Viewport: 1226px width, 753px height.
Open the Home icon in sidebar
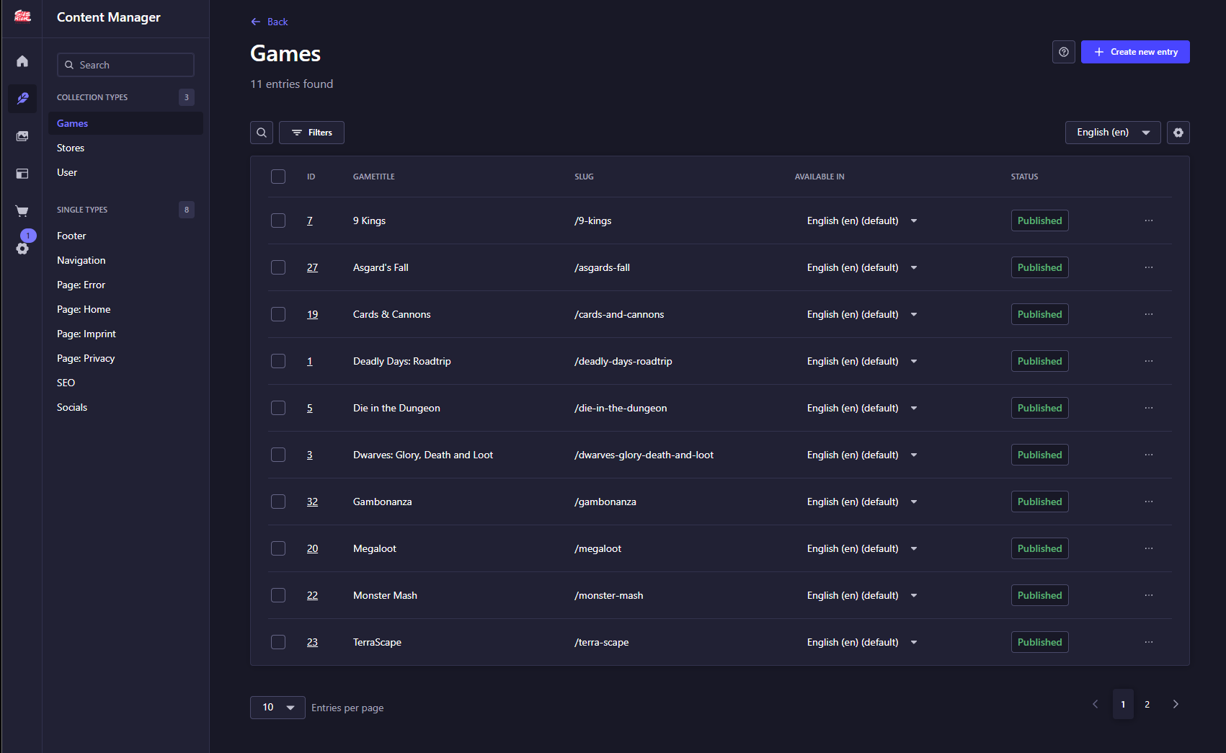pyautogui.click(x=22, y=61)
